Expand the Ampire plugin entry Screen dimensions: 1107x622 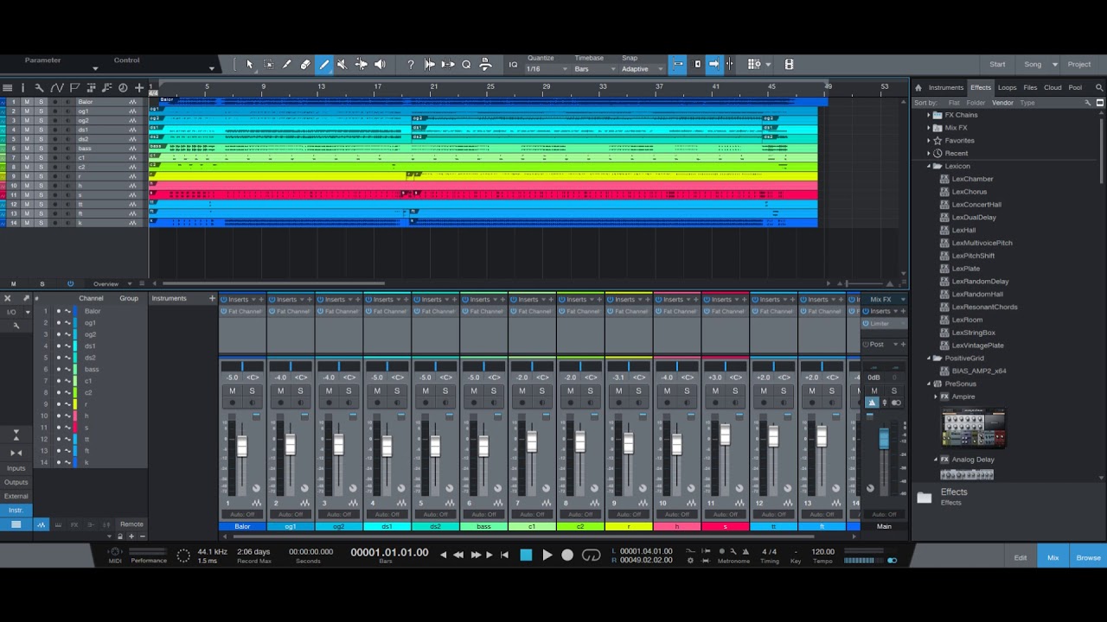pyautogui.click(x=936, y=397)
